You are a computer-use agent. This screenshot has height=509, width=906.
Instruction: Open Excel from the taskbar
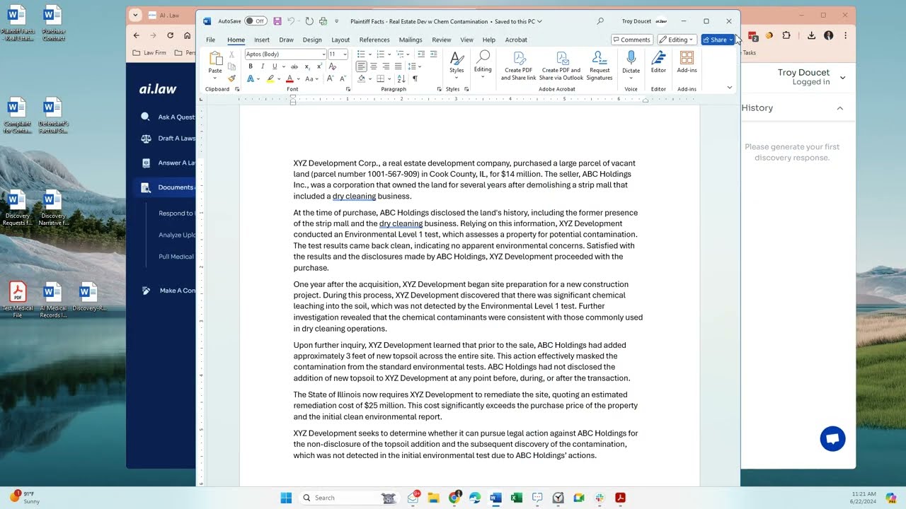(x=517, y=498)
